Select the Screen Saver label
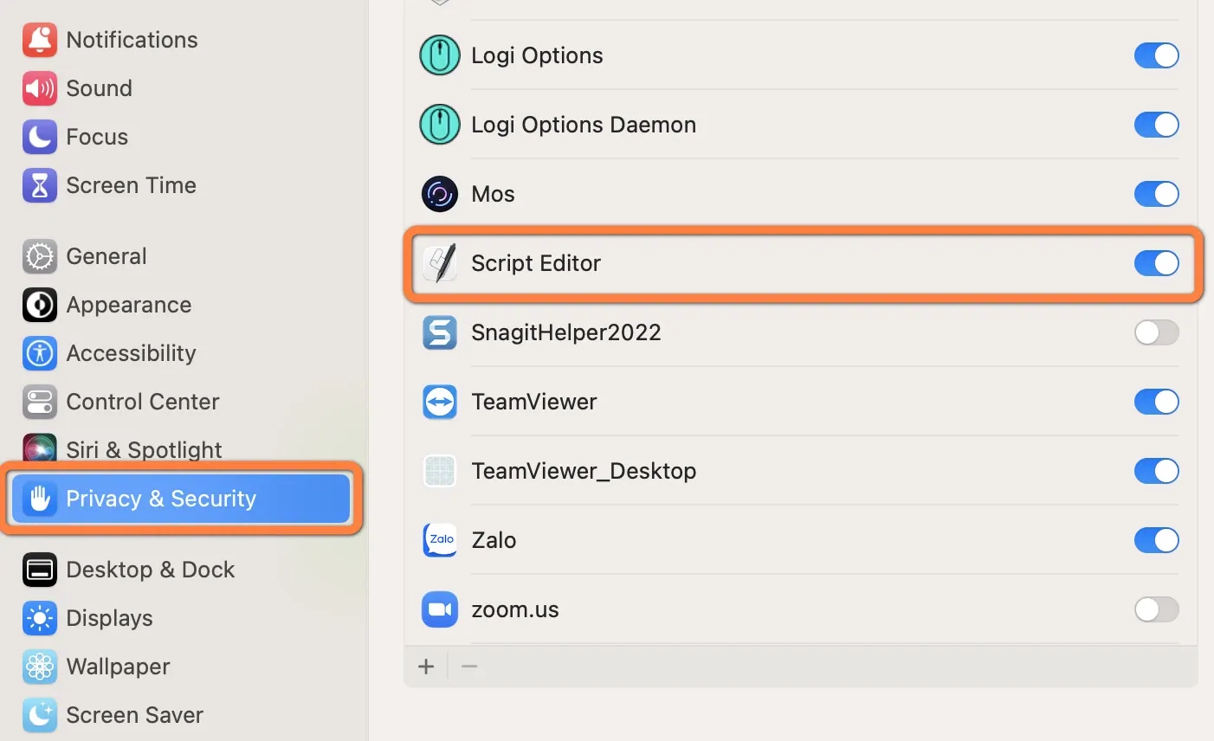Viewport: 1214px width, 741px height. click(134, 715)
